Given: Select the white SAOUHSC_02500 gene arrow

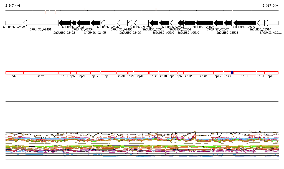Looking at the screenshot, I should point(141,23).
